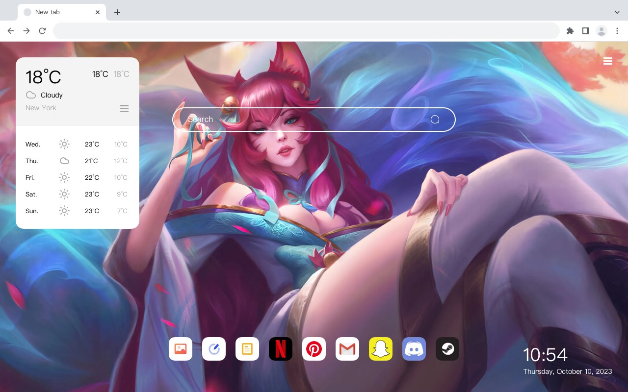Click the sun icon in Wed. row
This screenshot has width=628, height=392.
[x=64, y=144]
